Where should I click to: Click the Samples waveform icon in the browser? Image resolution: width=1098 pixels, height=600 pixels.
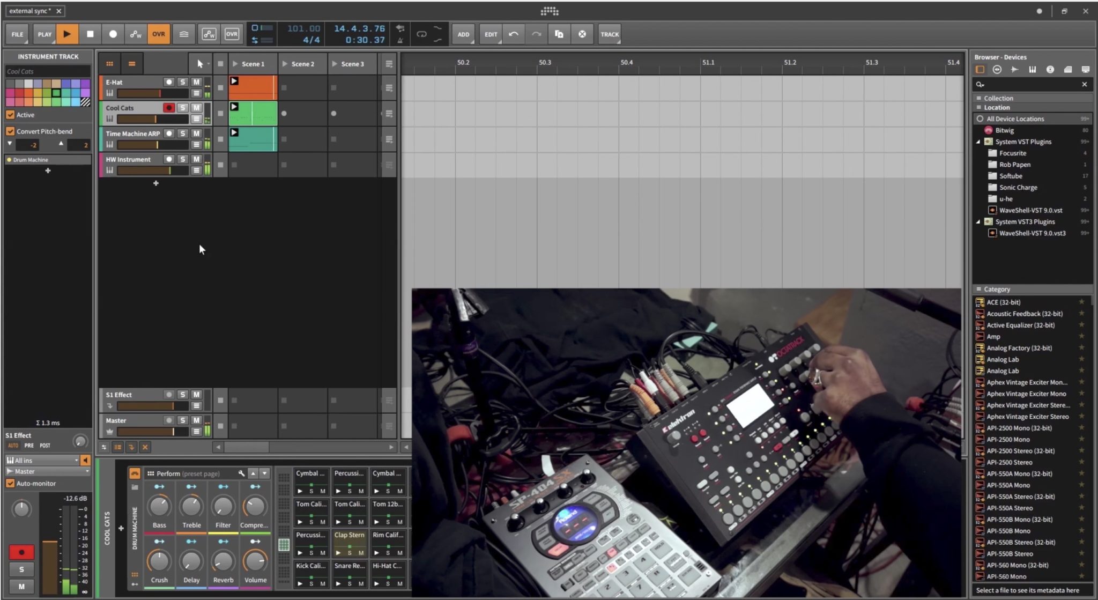pyautogui.click(x=1014, y=69)
